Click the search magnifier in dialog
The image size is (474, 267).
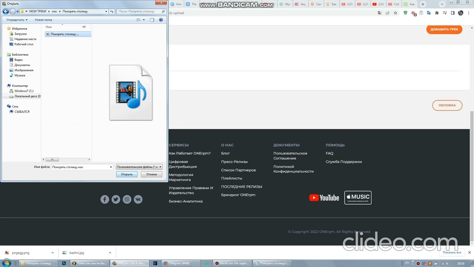coord(163,11)
